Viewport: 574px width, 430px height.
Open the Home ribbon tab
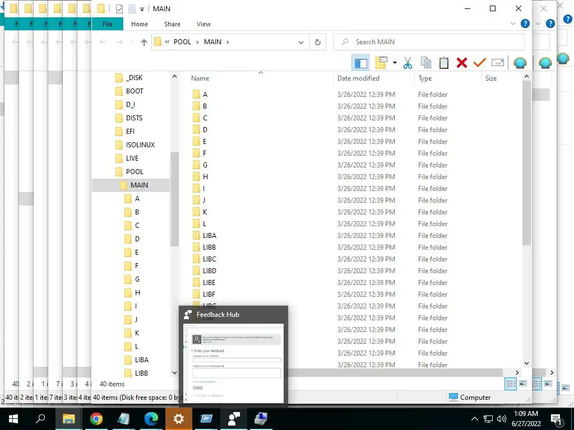point(140,24)
